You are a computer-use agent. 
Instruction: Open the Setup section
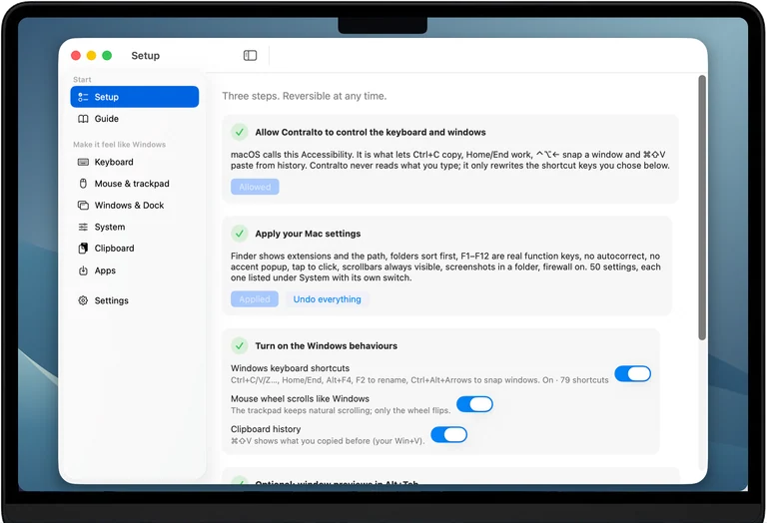(135, 97)
